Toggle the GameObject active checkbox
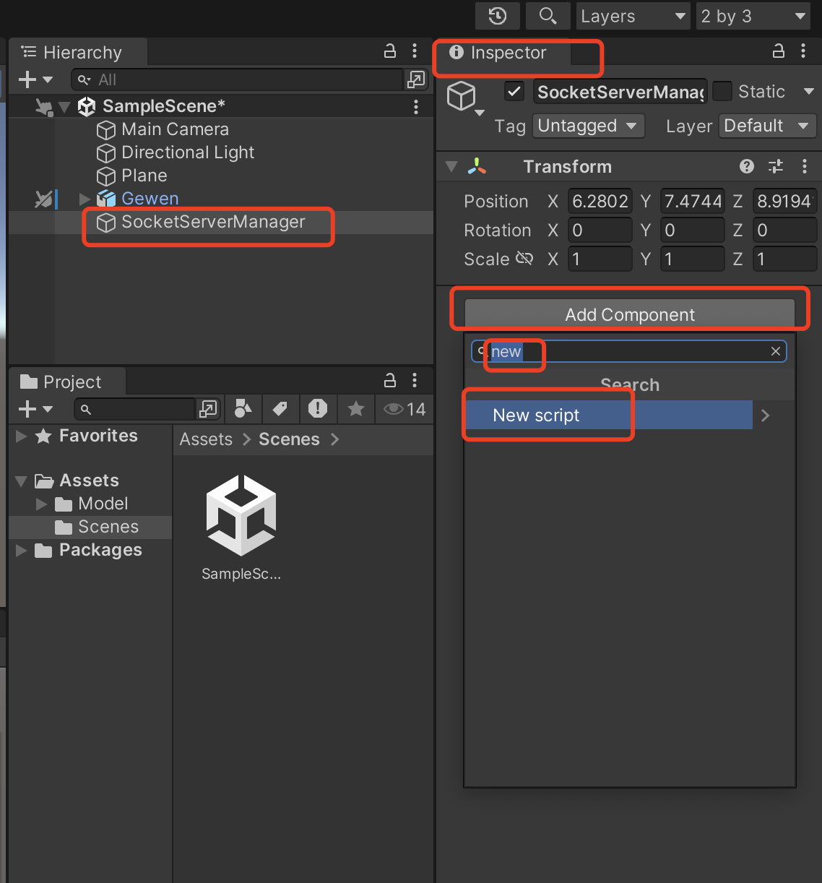 point(514,92)
